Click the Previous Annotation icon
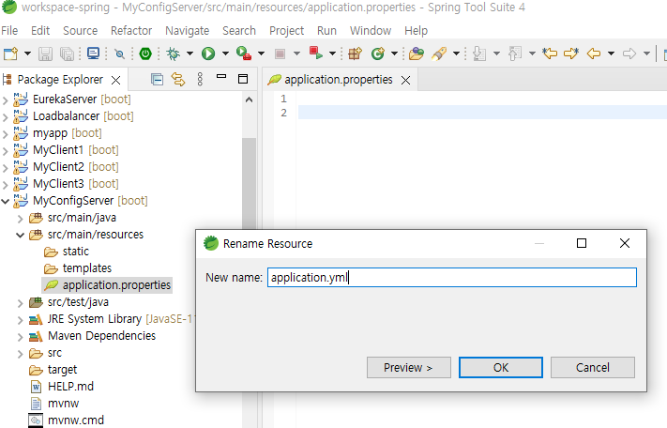 point(515,53)
